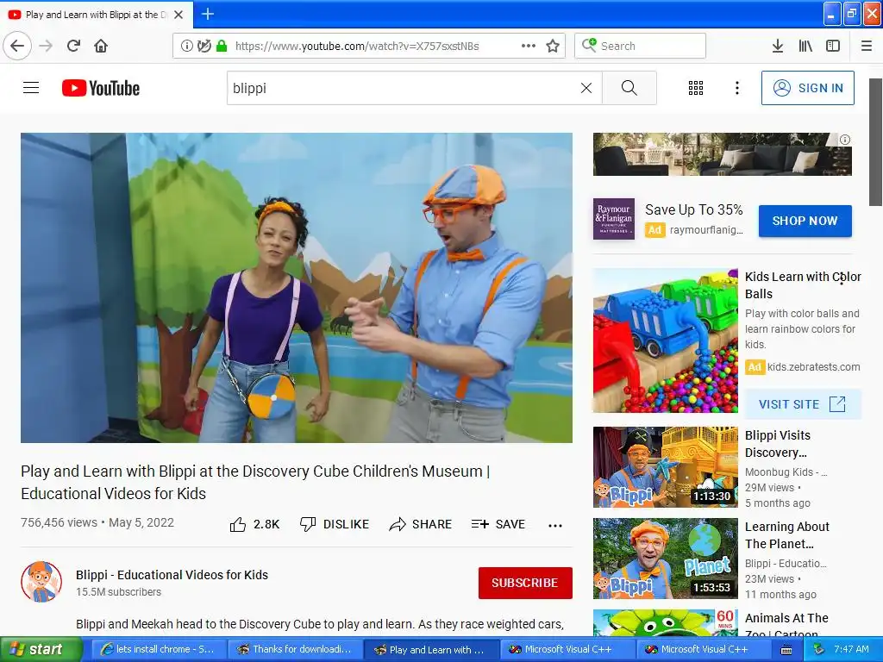Image resolution: width=883 pixels, height=662 pixels.
Task: Select the Play and Learn with Blippi tab
Action: coord(97,15)
